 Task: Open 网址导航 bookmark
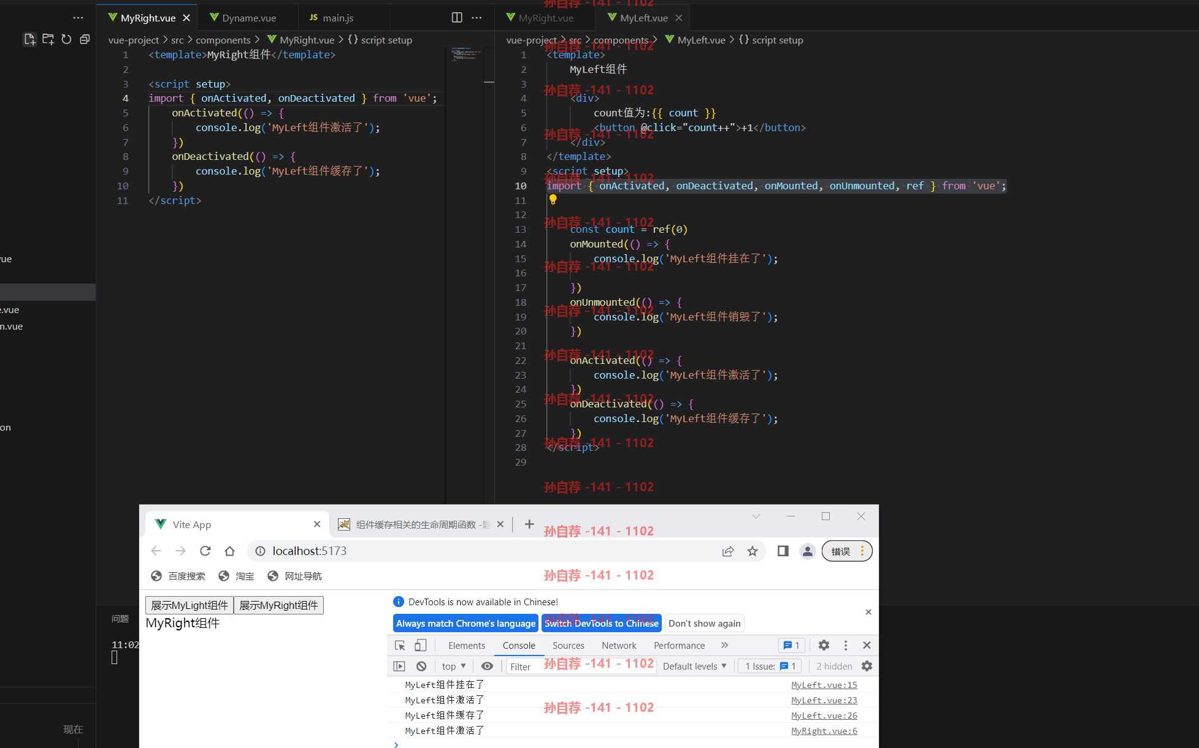pyautogui.click(x=294, y=576)
